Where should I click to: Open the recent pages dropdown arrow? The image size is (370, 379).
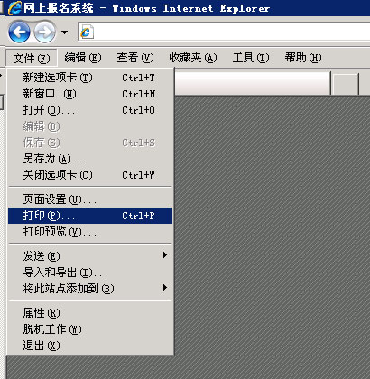coord(64,32)
